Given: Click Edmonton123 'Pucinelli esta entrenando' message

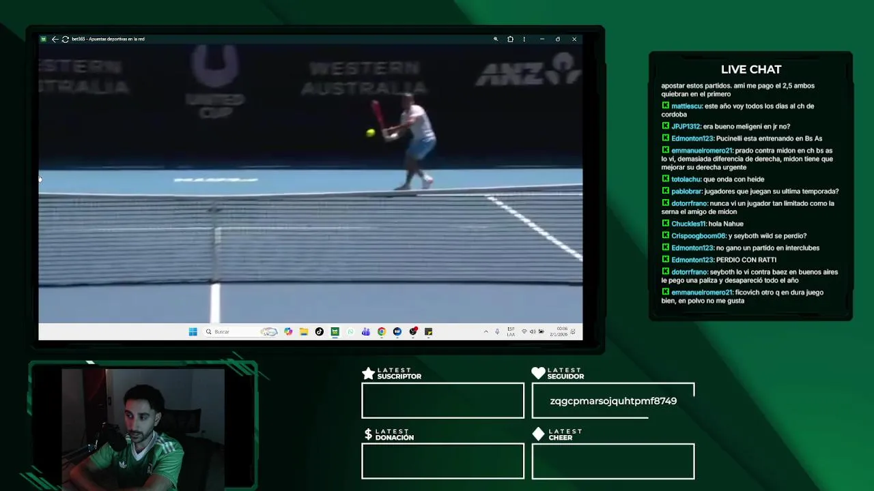Looking at the screenshot, I should 742,138.
